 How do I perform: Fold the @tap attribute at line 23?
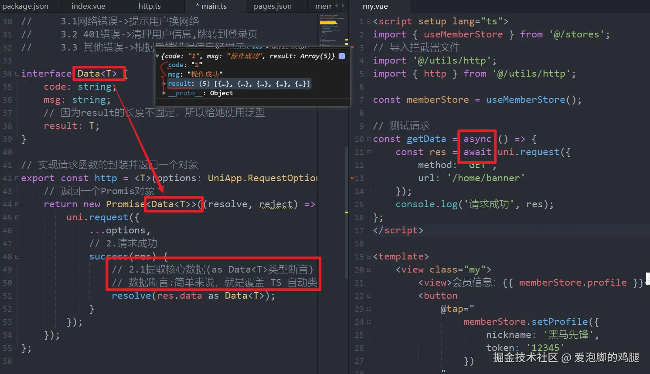point(369,309)
